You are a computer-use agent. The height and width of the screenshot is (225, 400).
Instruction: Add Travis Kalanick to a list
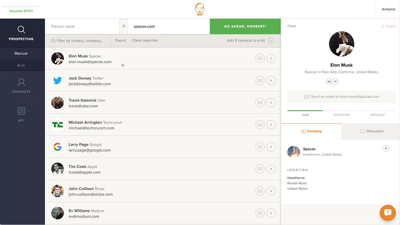point(271,103)
